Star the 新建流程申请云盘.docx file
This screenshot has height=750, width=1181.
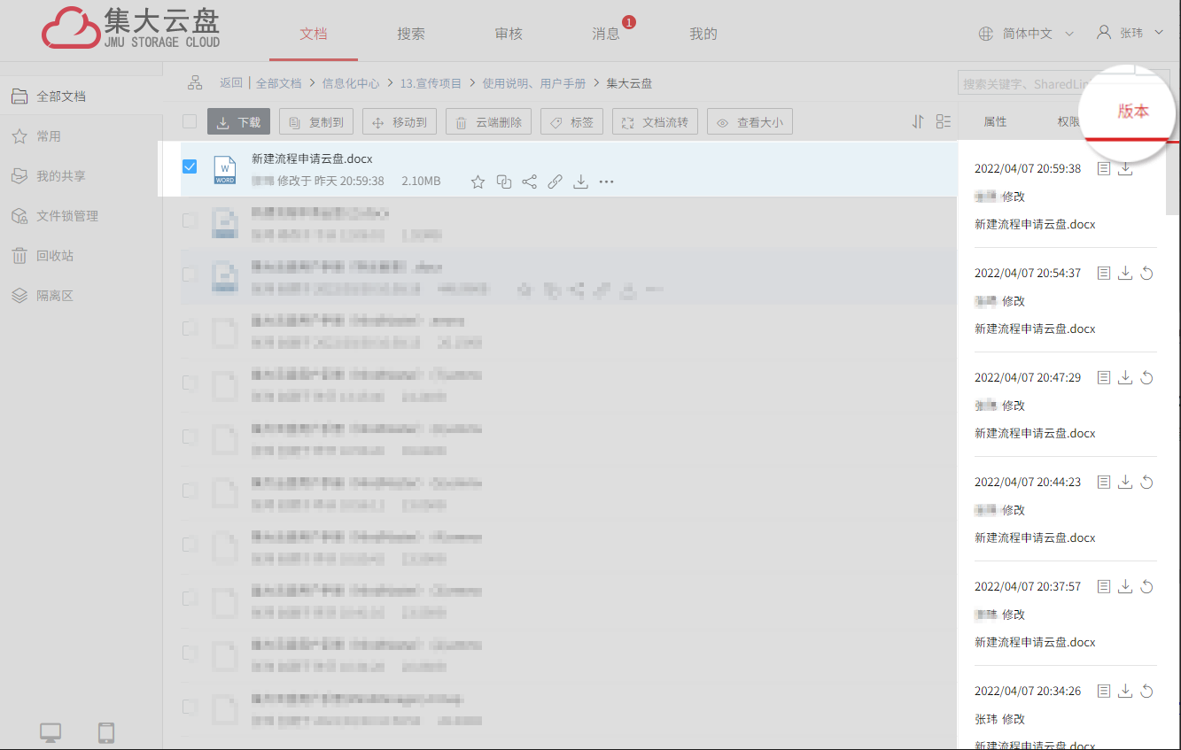[478, 182]
